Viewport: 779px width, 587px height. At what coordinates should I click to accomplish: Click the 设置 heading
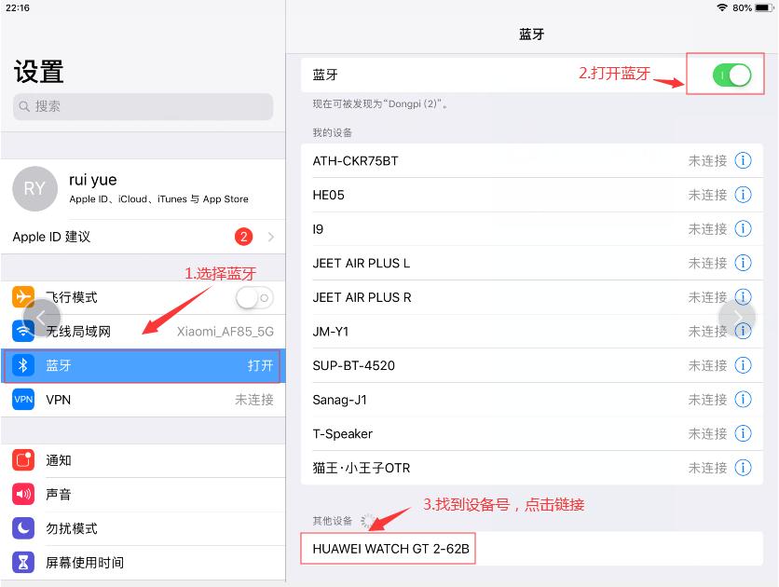pyautogui.click(x=39, y=72)
